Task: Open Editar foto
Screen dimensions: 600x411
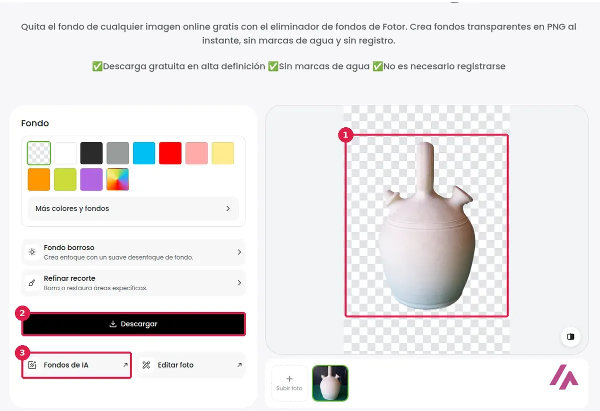Action: tap(191, 365)
